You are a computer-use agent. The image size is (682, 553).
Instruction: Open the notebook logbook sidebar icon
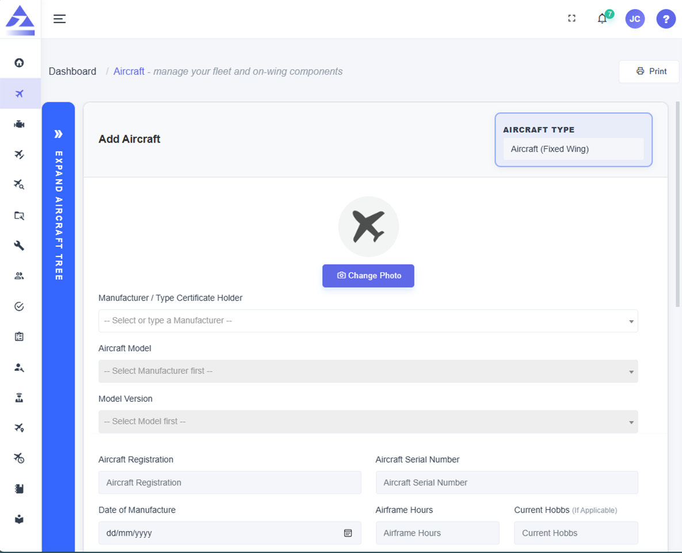(x=19, y=489)
